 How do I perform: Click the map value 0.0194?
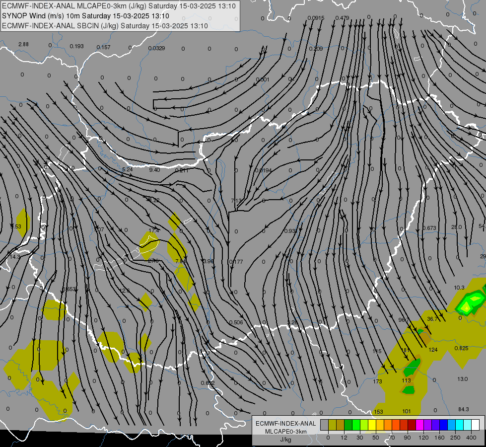click(264, 170)
